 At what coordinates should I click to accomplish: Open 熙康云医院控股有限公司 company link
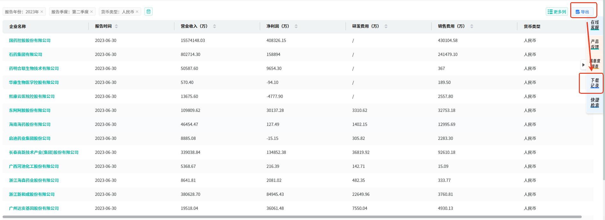pyautogui.click(x=32, y=96)
